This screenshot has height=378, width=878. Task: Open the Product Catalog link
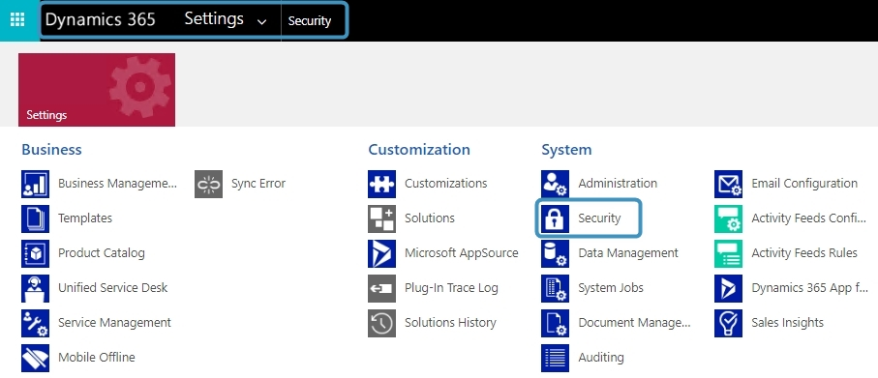pos(102,252)
